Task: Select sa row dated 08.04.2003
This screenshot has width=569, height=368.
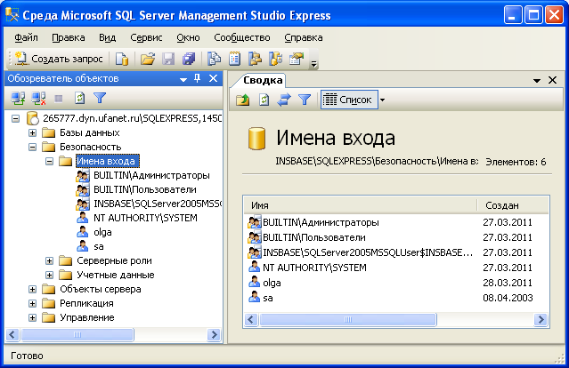Action: click(396, 298)
